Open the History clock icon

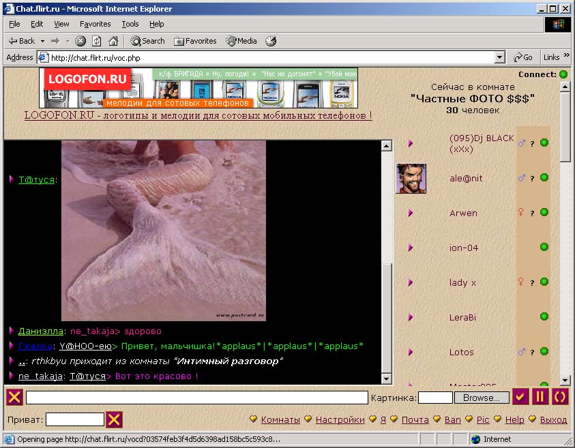pos(271,41)
